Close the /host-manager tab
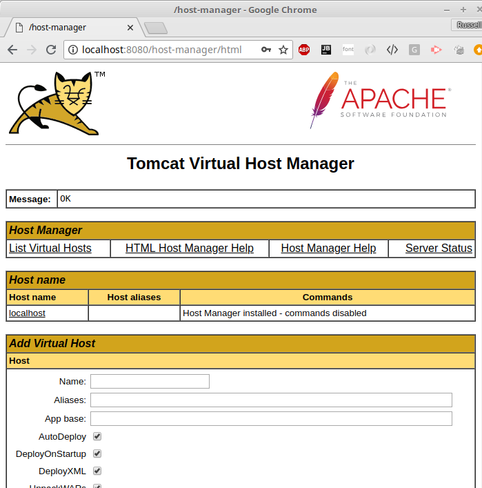 click(130, 28)
